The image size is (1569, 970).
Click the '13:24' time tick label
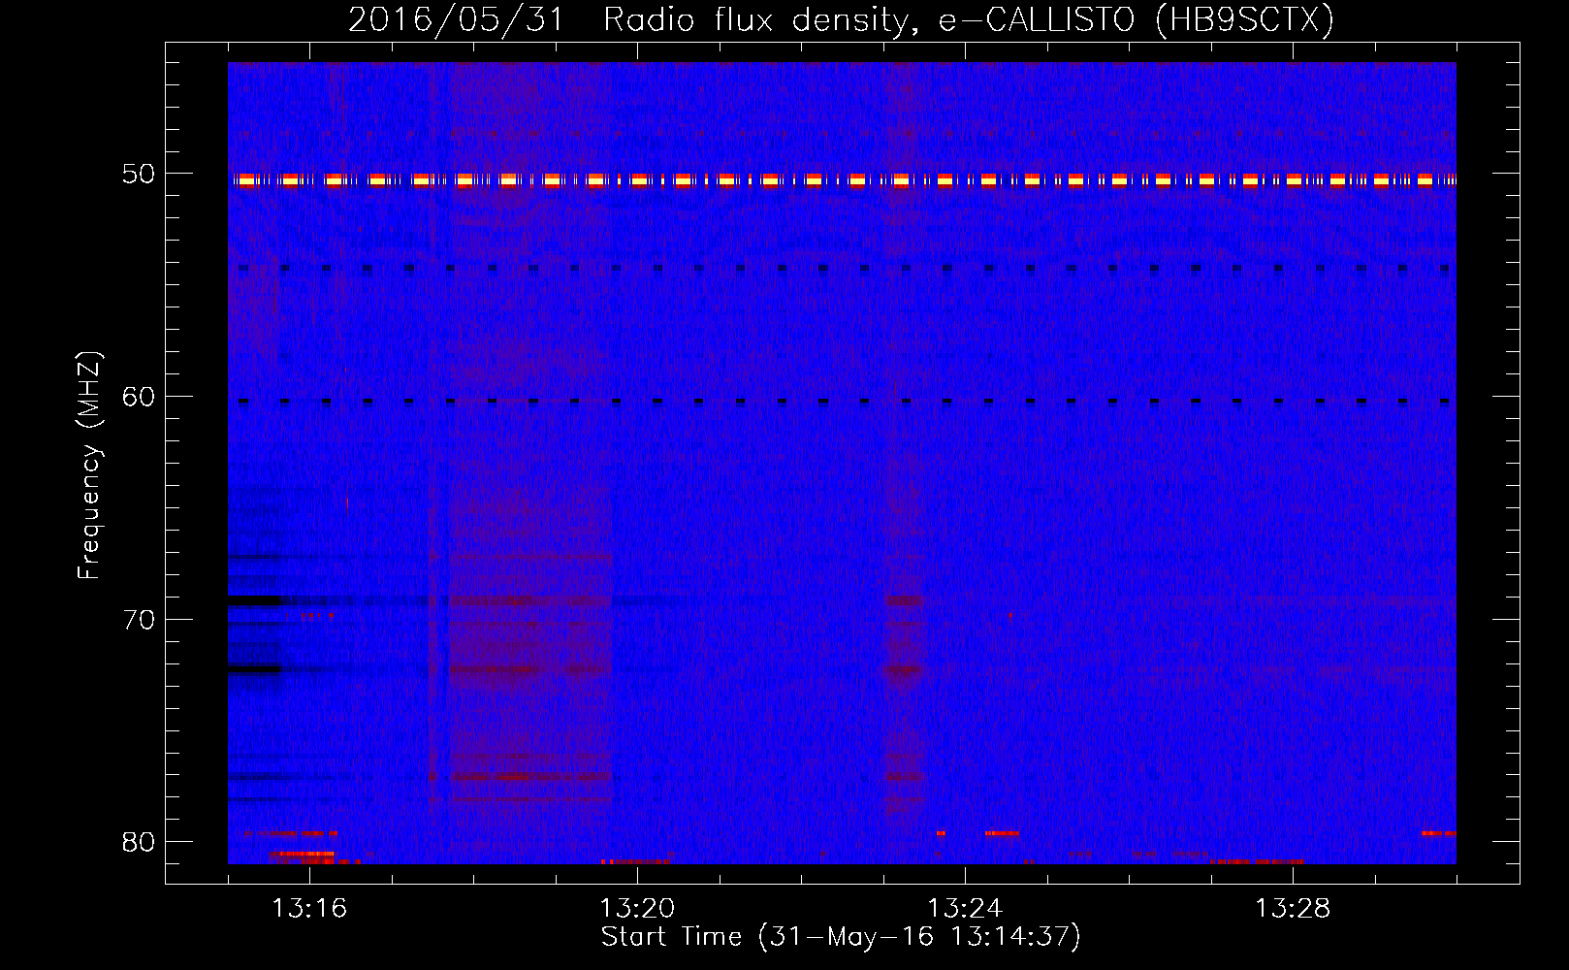pyautogui.click(x=965, y=909)
